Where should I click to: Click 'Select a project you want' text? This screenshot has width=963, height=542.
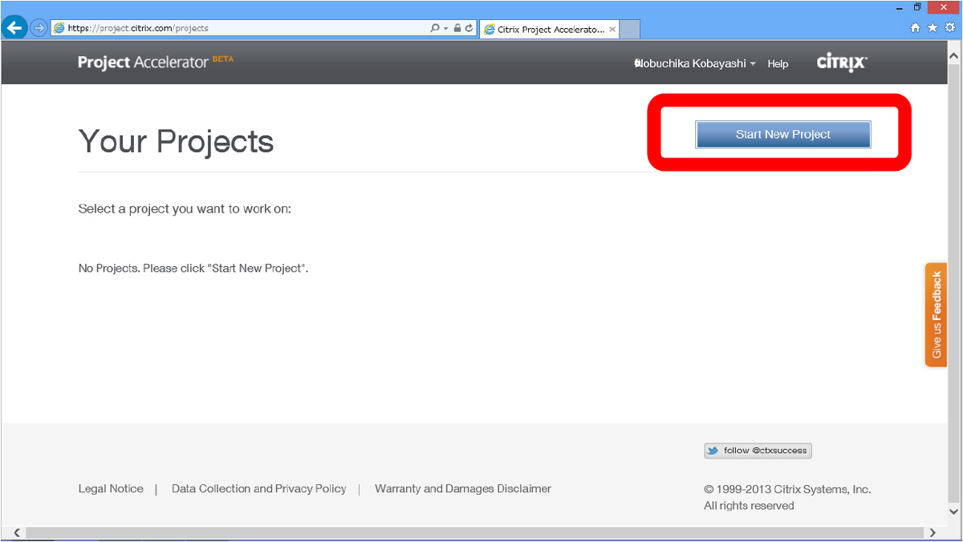185,208
